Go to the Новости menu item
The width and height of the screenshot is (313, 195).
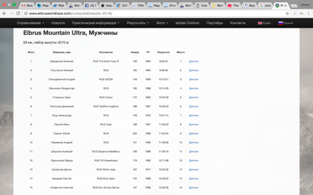point(58,23)
